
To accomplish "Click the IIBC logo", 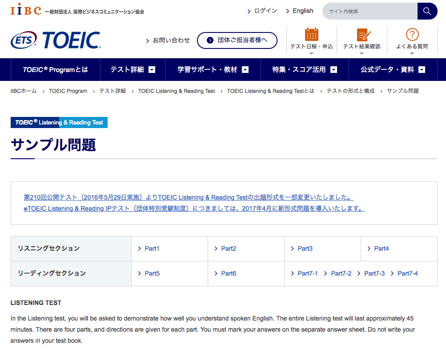I will point(26,9).
